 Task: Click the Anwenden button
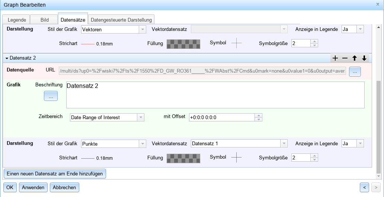(33, 187)
